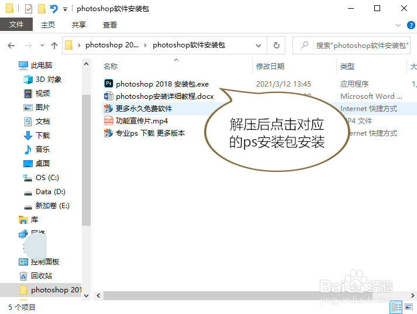Expand the ribbon with the chevron

398,25
